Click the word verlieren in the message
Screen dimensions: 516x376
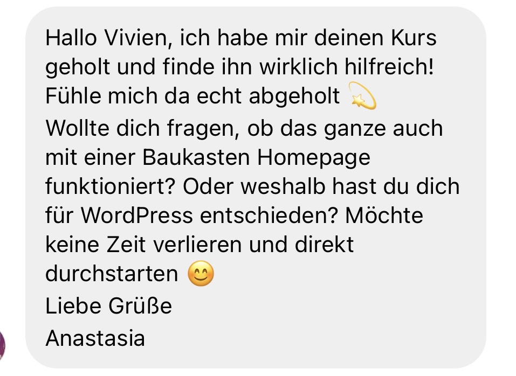[197, 245]
